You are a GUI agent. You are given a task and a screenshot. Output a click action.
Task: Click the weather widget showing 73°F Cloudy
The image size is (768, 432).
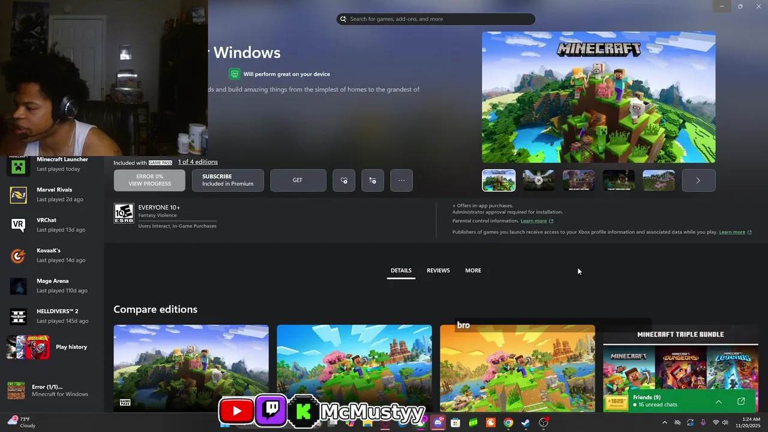coord(22,422)
